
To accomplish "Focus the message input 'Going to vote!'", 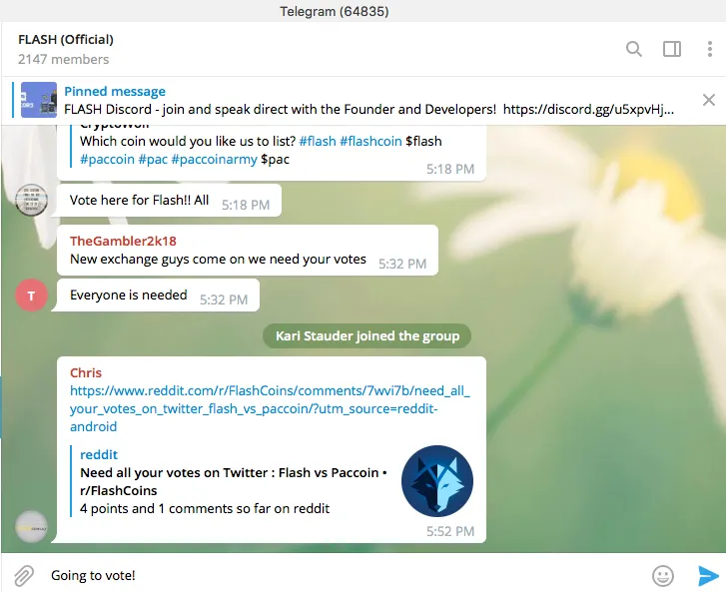I will click(x=343, y=575).
